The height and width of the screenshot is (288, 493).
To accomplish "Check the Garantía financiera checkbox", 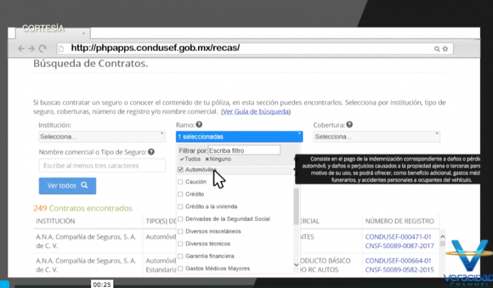I will (x=180, y=257).
